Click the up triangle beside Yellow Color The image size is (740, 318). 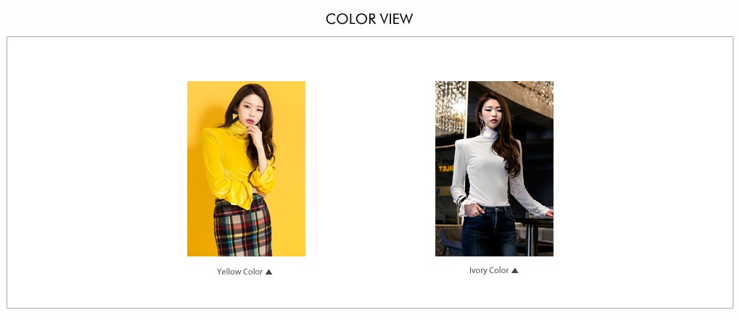(268, 272)
